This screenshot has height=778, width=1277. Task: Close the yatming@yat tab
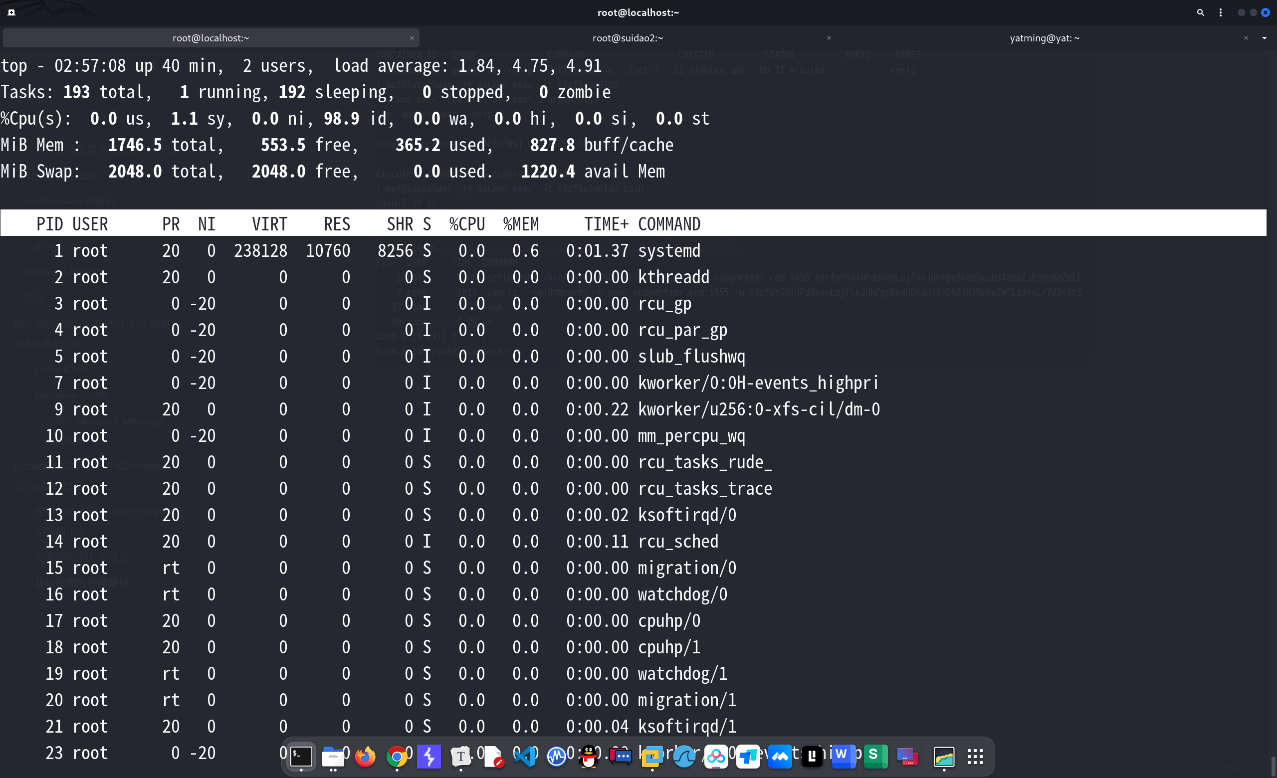click(x=1246, y=38)
